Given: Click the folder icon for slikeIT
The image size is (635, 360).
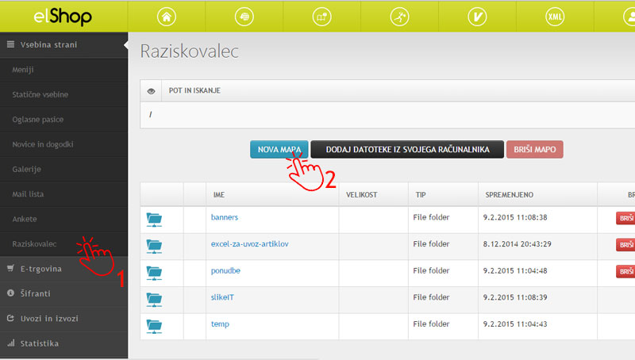Looking at the screenshot, I should click(154, 300).
